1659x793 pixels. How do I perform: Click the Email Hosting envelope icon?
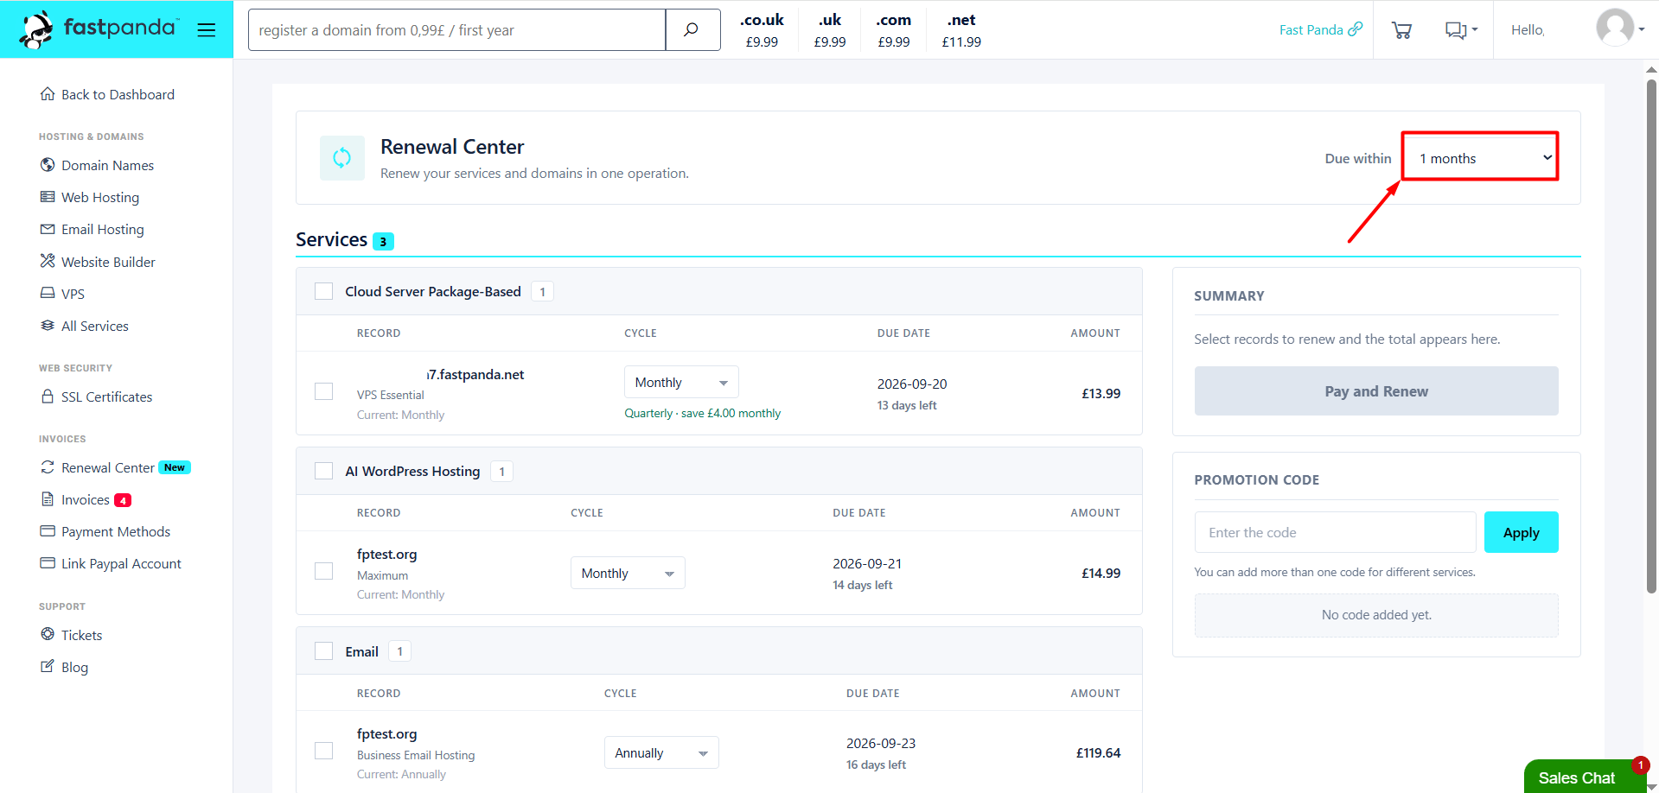pyautogui.click(x=48, y=229)
